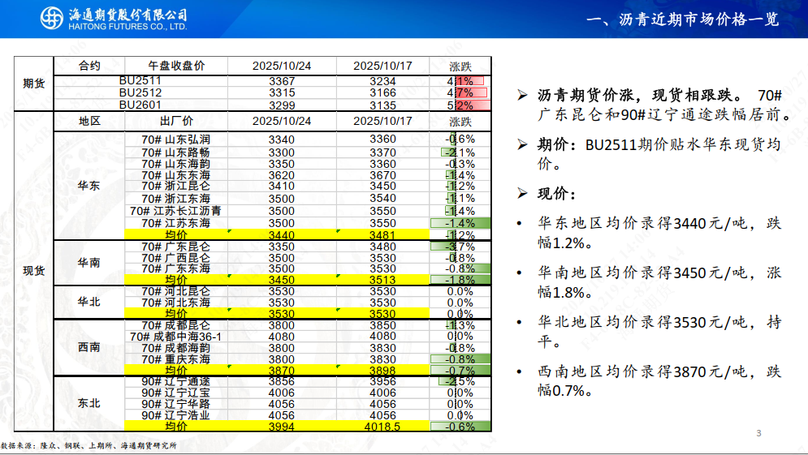Click the data source footnote text
Viewport: 808px width, 455px height.
(89, 445)
